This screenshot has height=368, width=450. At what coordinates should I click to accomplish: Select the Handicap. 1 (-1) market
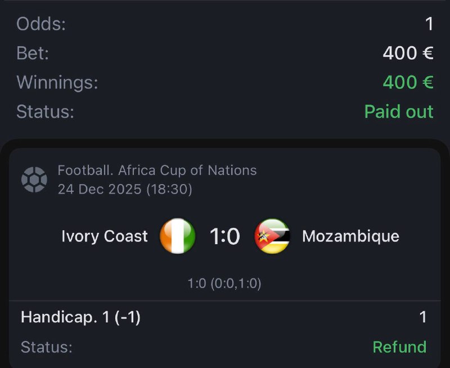pos(80,317)
